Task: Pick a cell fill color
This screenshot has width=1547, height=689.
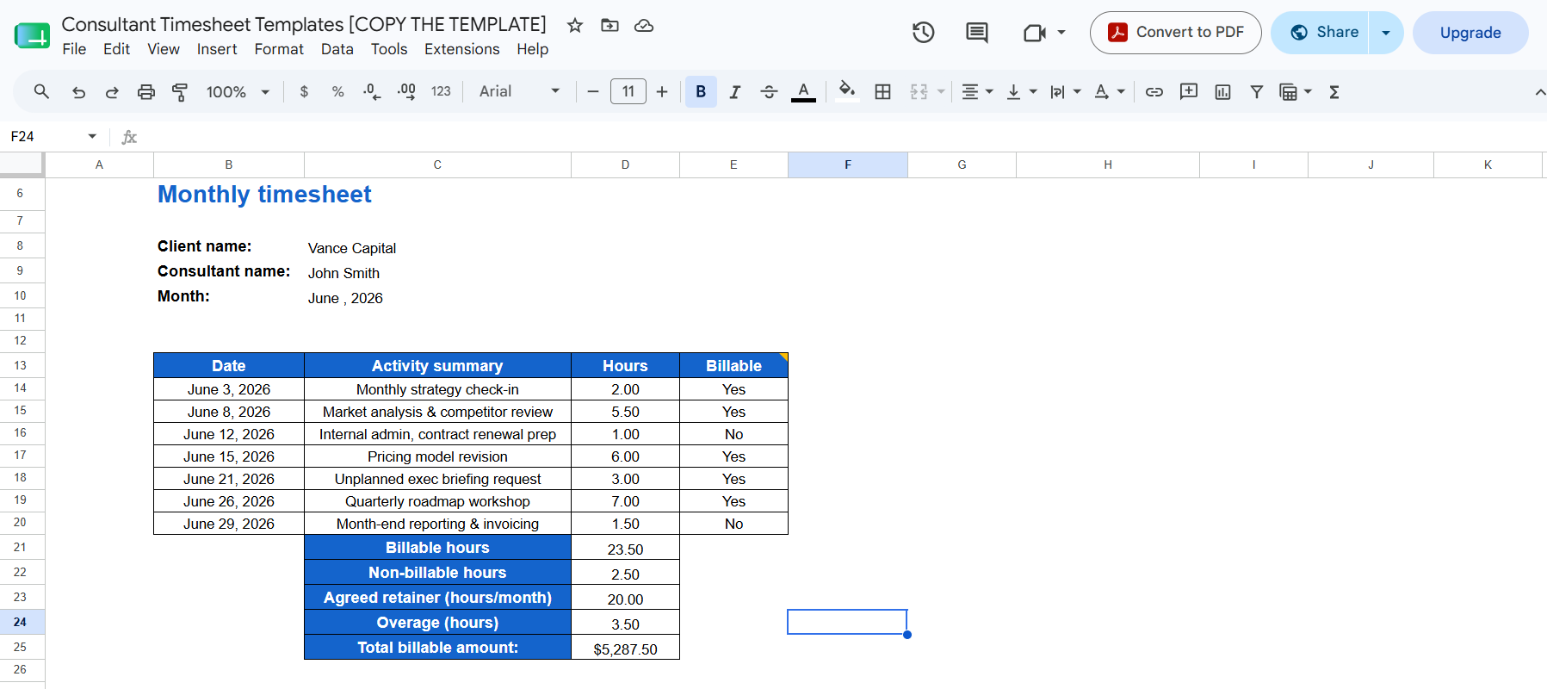Action: (x=847, y=91)
